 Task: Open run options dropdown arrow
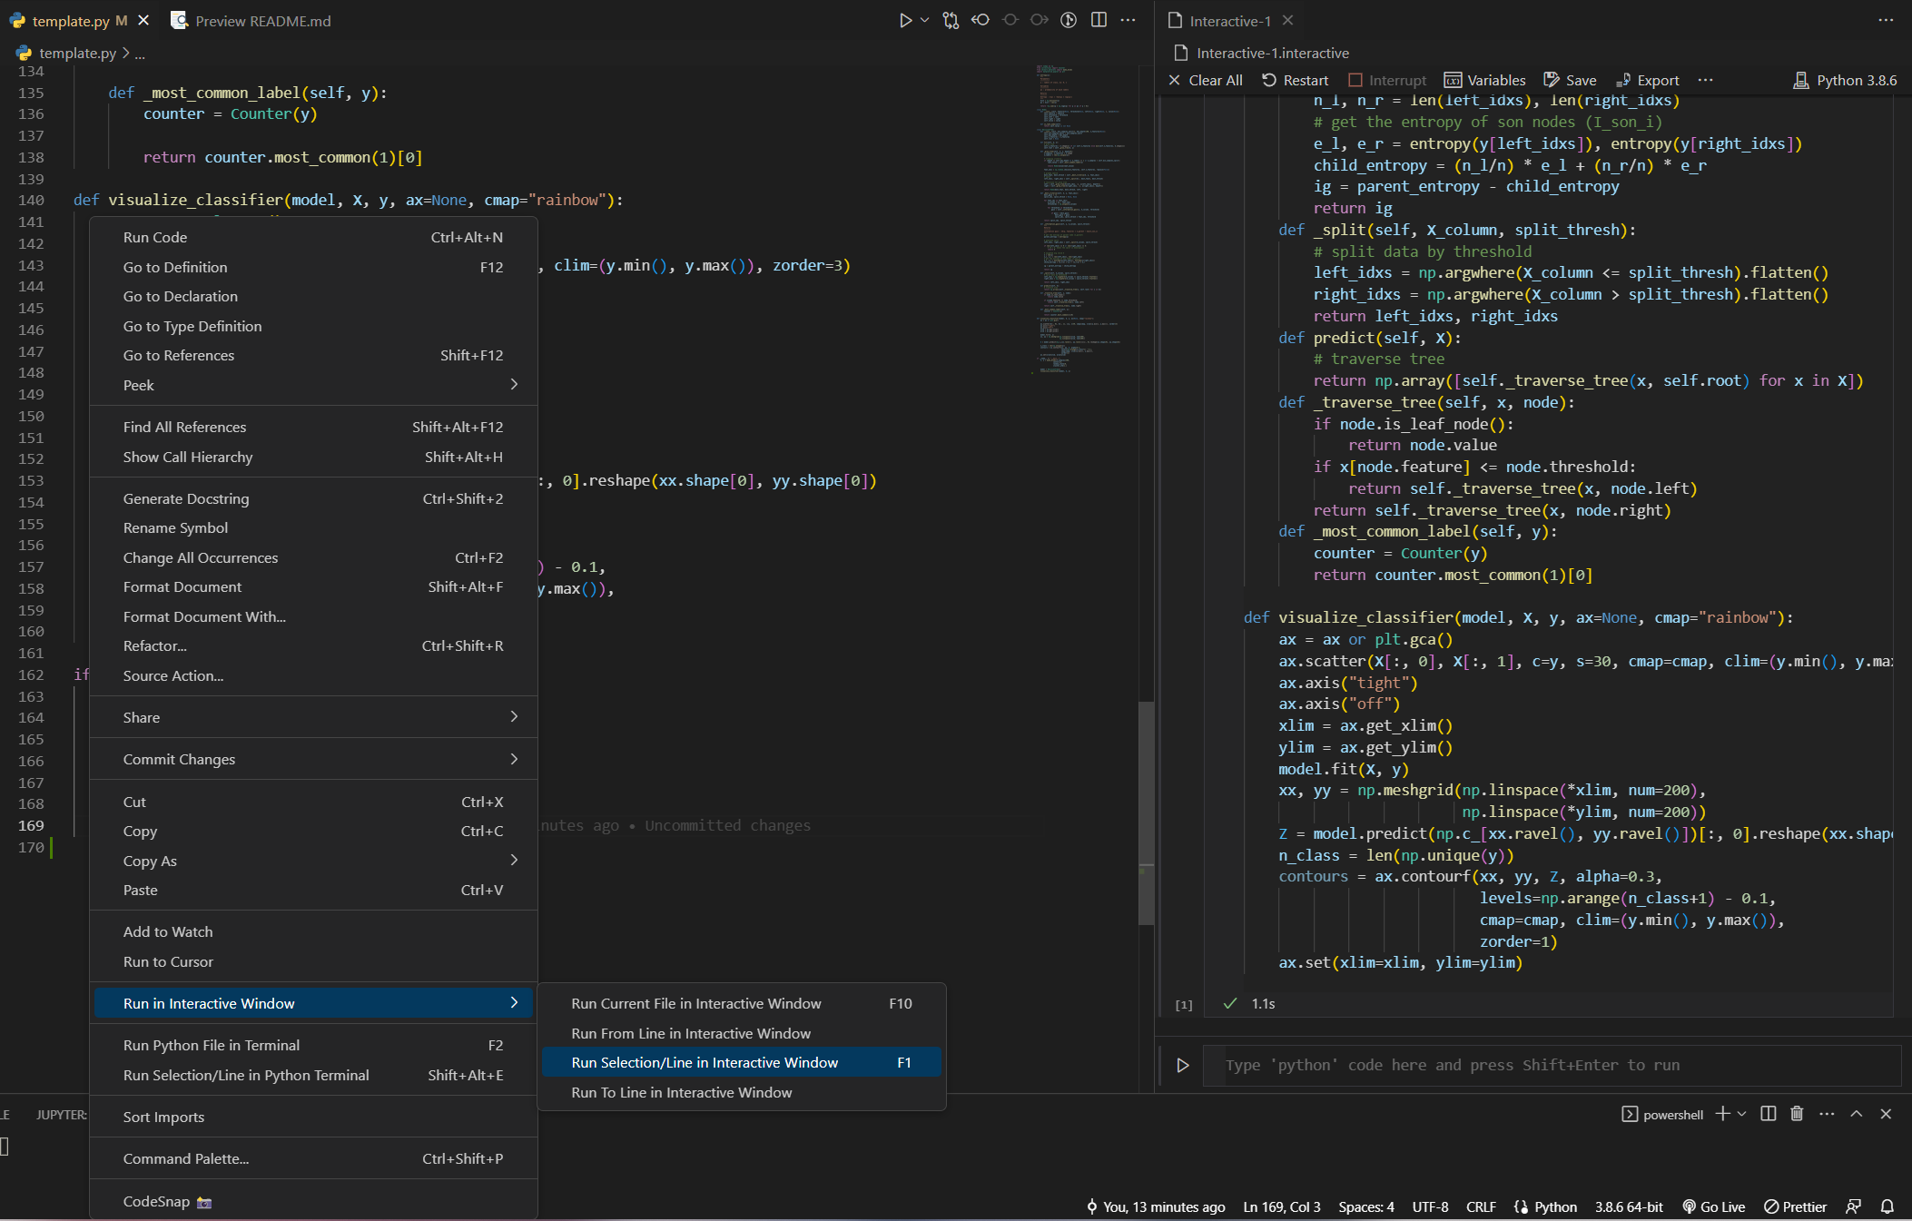pos(925,20)
